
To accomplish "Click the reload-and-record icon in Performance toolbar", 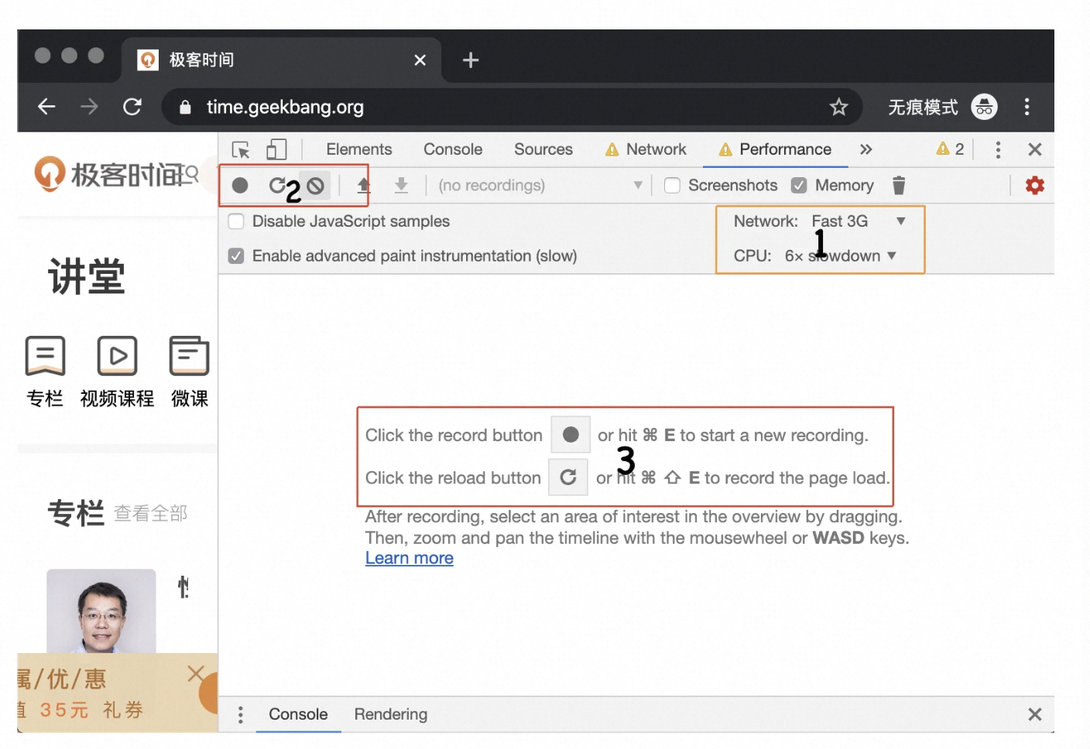I will 276,186.
